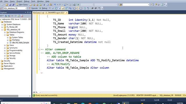Expand the System Databases node
This screenshot has height=104, width=186.
click(2, 25)
